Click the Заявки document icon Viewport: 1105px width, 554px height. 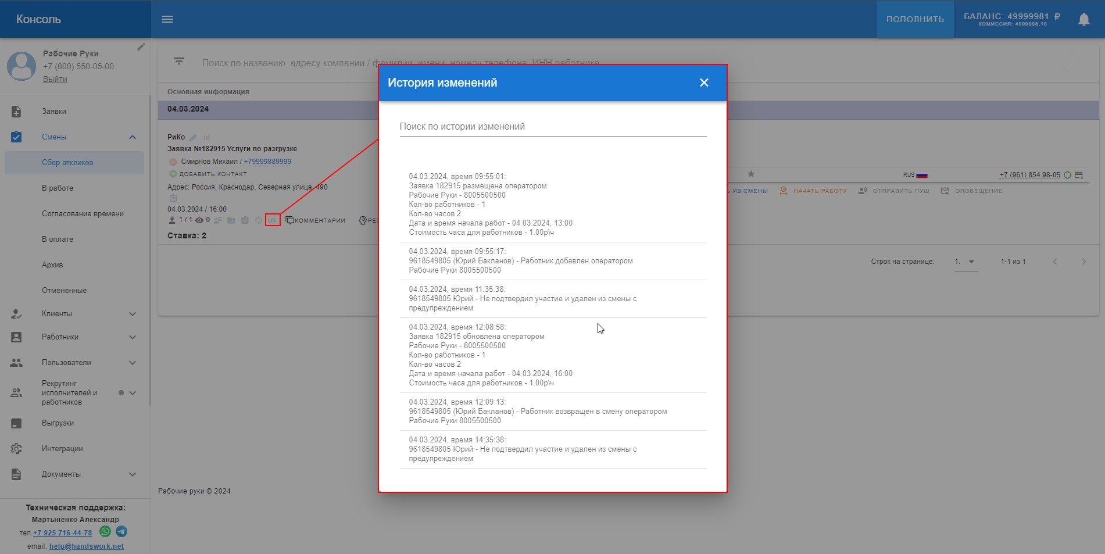(16, 111)
